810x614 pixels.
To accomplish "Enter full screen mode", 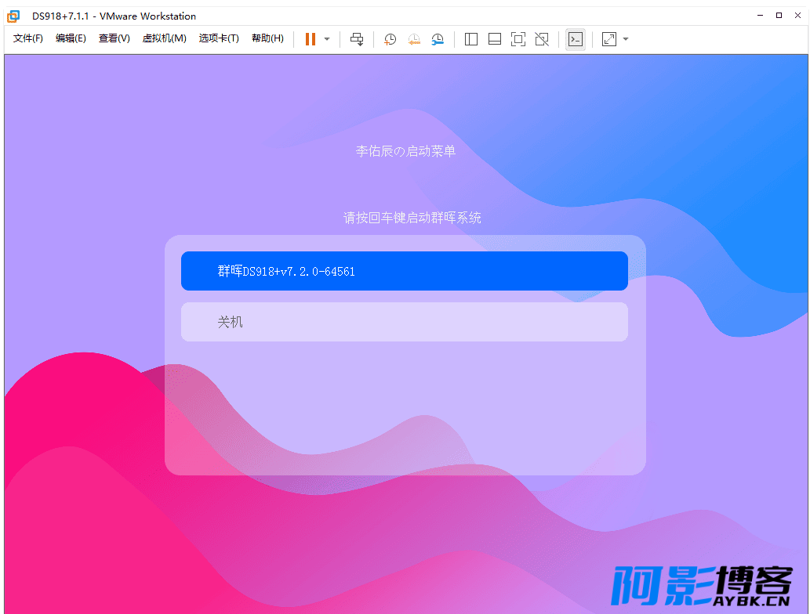I will coord(518,39).
